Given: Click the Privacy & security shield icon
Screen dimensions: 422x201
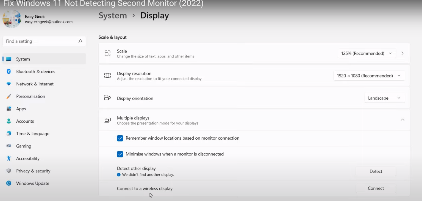Looking at the screenshot, I should pyautogui.click(x=9, y=171).
